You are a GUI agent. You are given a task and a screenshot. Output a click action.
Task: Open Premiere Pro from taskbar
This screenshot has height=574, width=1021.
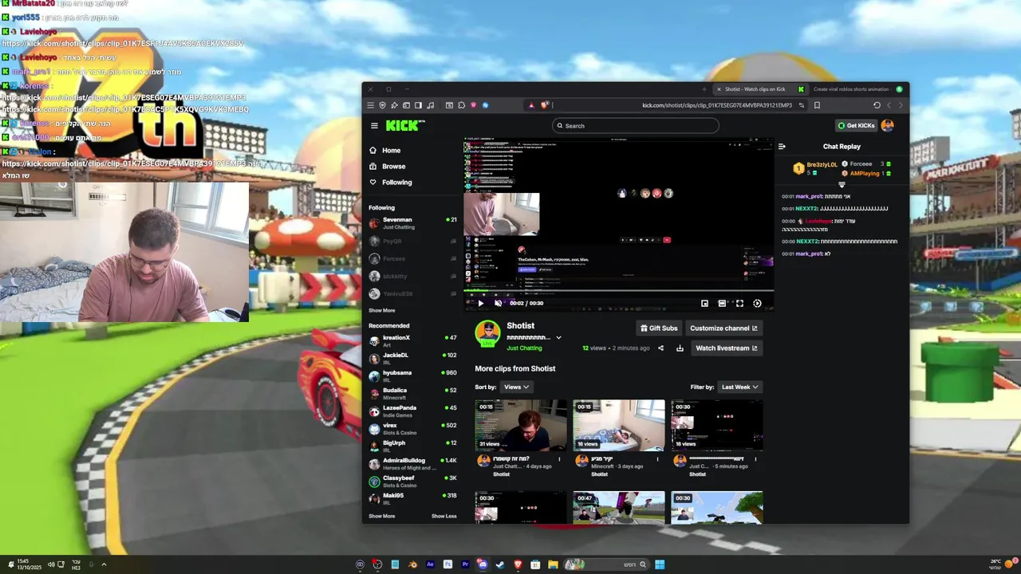click(465, 564)
